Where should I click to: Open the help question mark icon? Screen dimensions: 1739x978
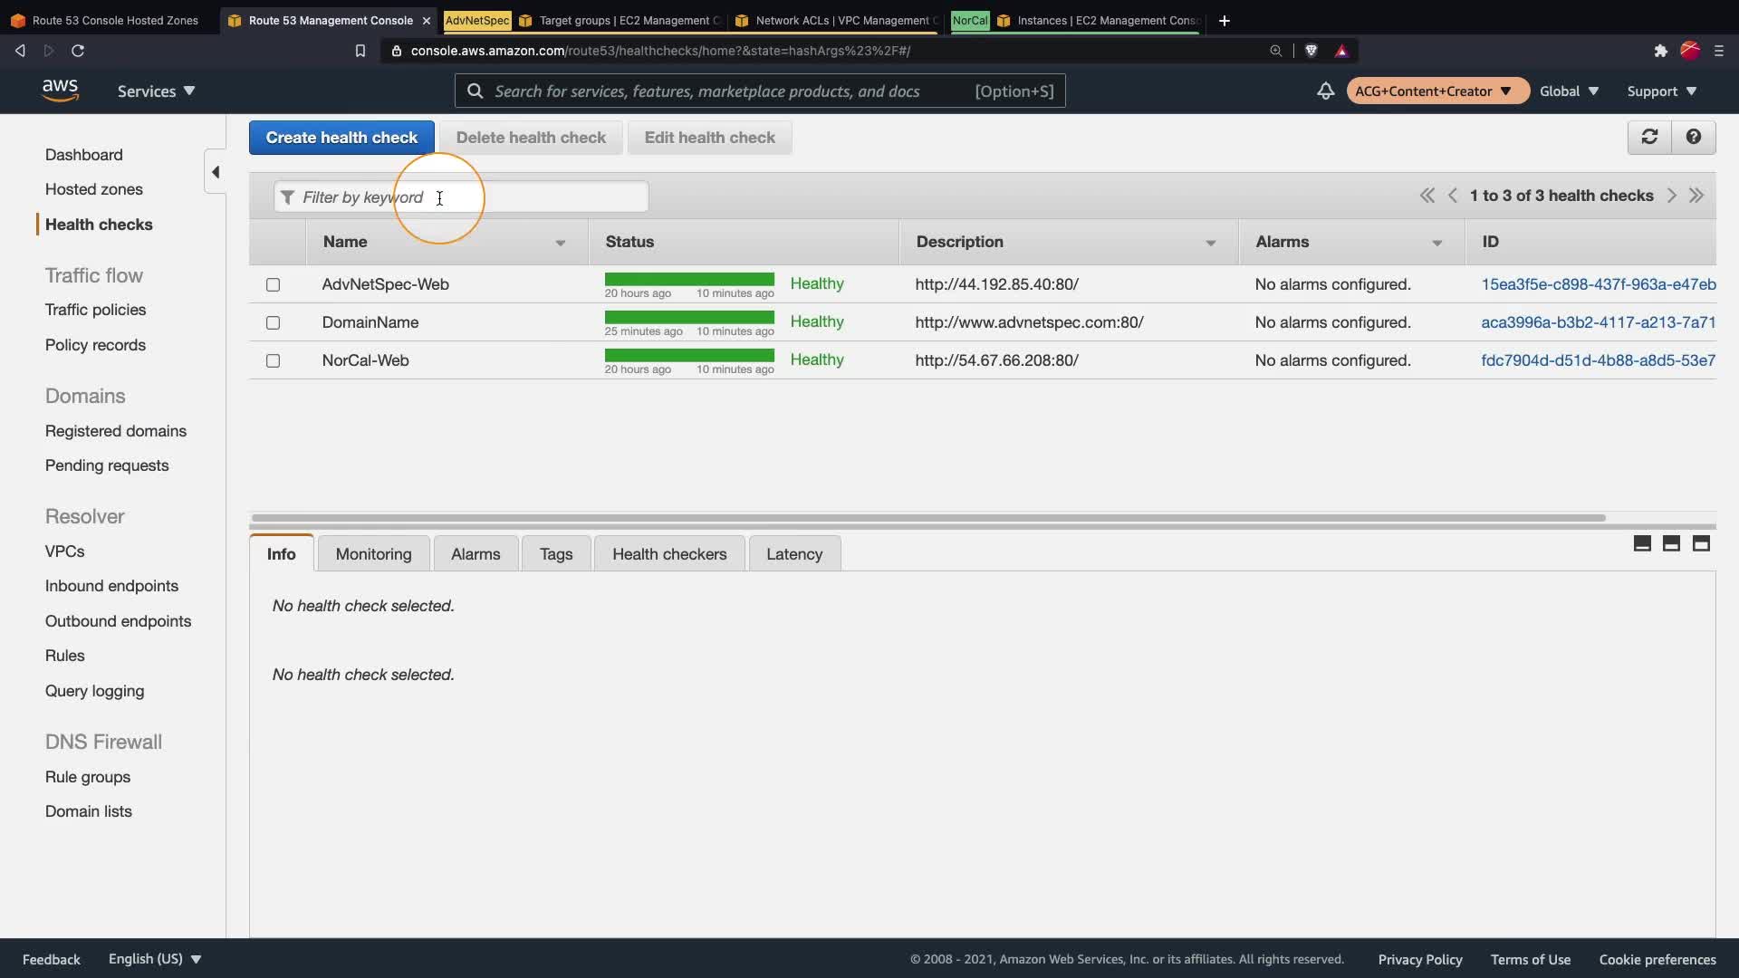pos(1693,137)
